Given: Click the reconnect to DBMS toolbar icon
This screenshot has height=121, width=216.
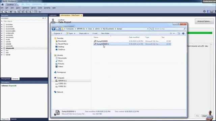Looking at the screenshot, I should 40,11.
